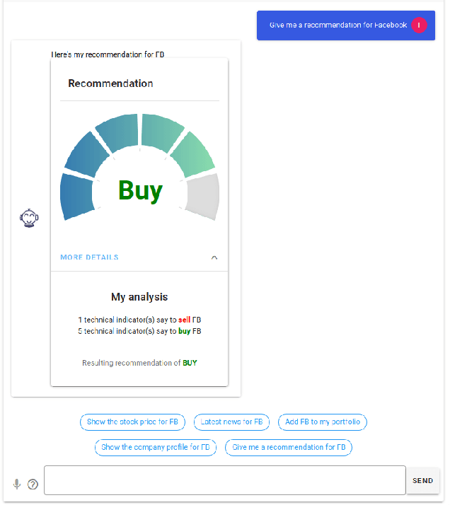Open the help question mark icon
The height and width of the screenshot is (505, 450).
click(x=33, y=484)
